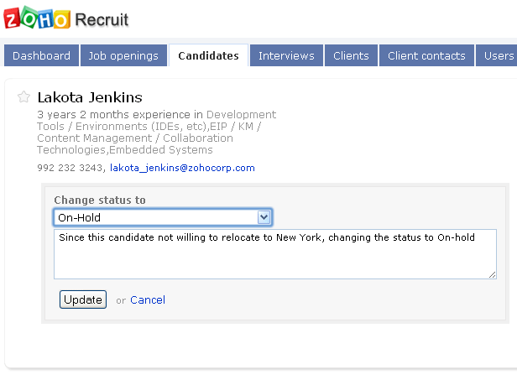
Task: Click the experience summary text
Action: click(x=156, y=133)
